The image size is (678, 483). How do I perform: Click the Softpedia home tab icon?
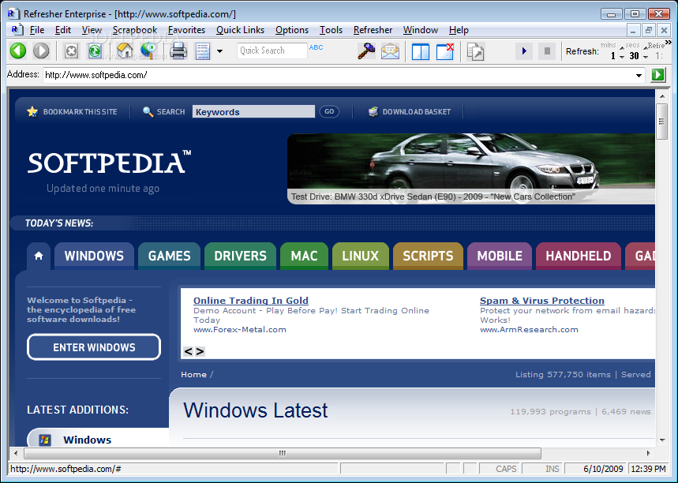tap(39, 256)
